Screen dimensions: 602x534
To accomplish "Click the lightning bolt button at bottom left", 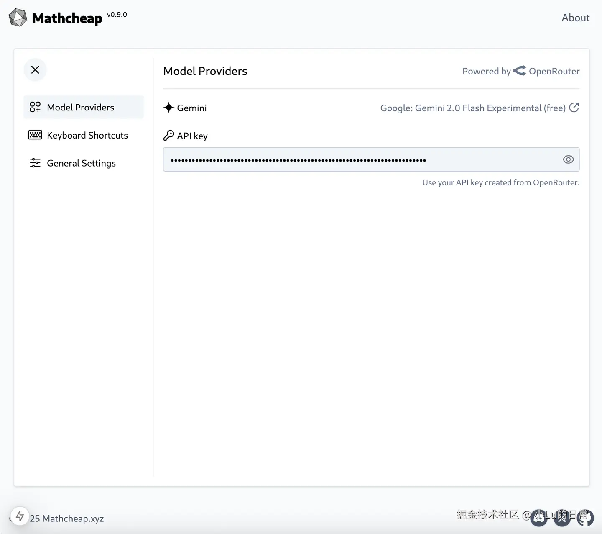I will 20,516.
